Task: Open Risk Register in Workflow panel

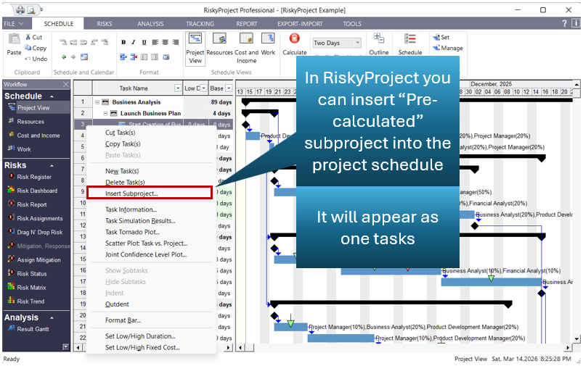Action: point(33,177)
